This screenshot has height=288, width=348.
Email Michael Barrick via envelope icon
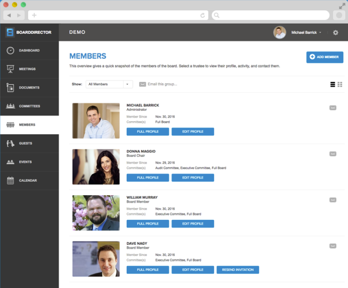(x=333, y=108)
